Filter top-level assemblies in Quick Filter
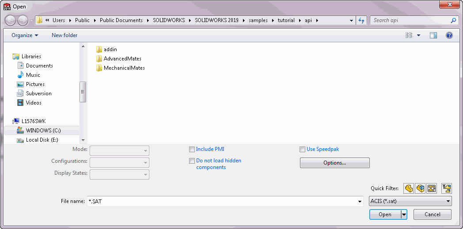463x229 pixels. click(x=447, y=188)
